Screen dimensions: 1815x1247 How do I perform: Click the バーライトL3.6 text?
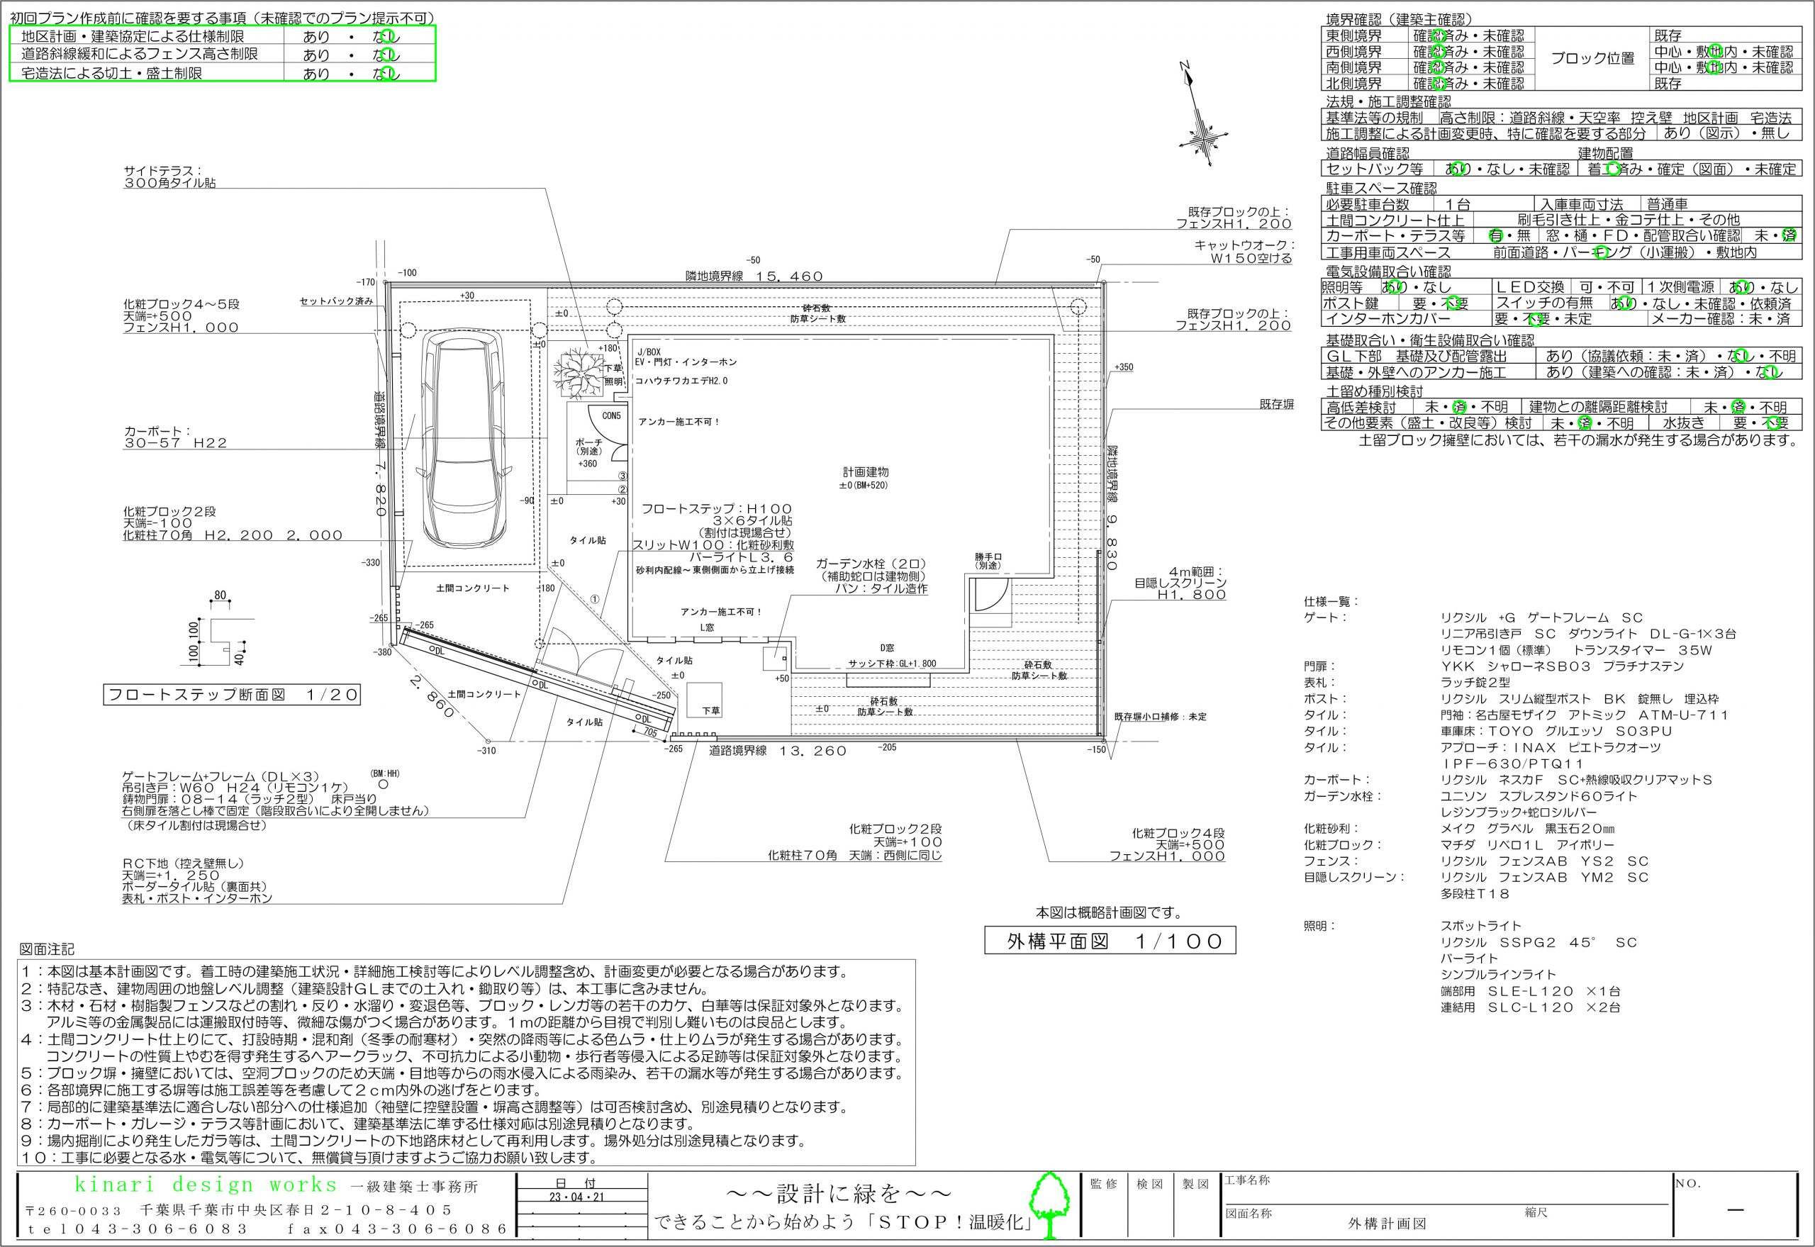pyautogui.click(x=742, y=557)
